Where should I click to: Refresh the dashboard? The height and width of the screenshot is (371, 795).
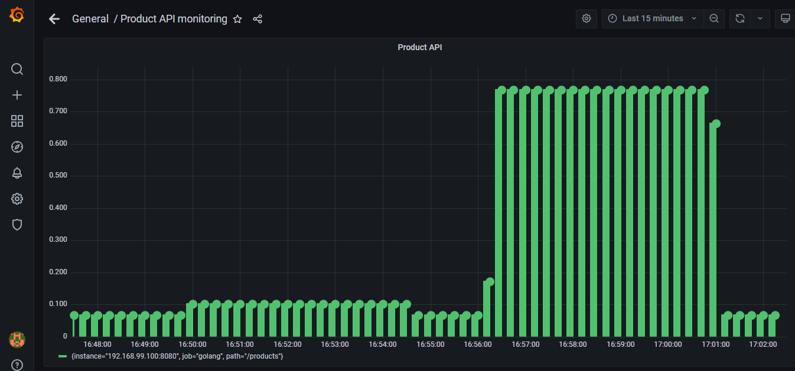(x=740, y=18)
